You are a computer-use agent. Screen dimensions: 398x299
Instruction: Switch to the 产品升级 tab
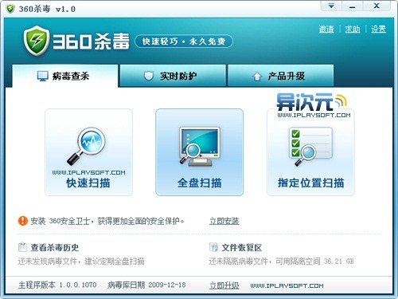281,76
